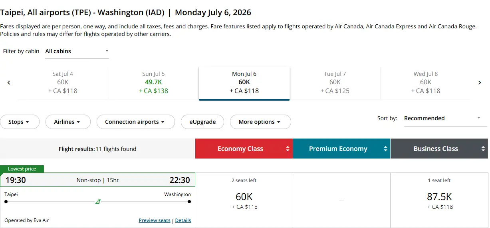Pick the Wed Jul 8 date tab
490x228 pixels.
[x=425, y=83]
